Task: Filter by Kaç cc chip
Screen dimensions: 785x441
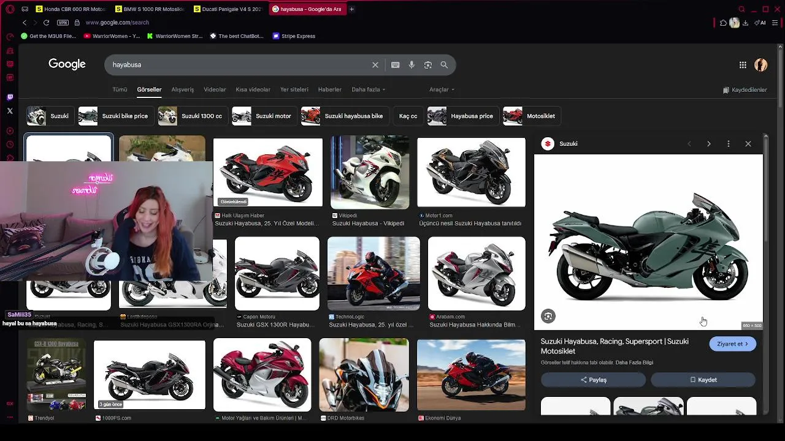Action: point(408,116)
